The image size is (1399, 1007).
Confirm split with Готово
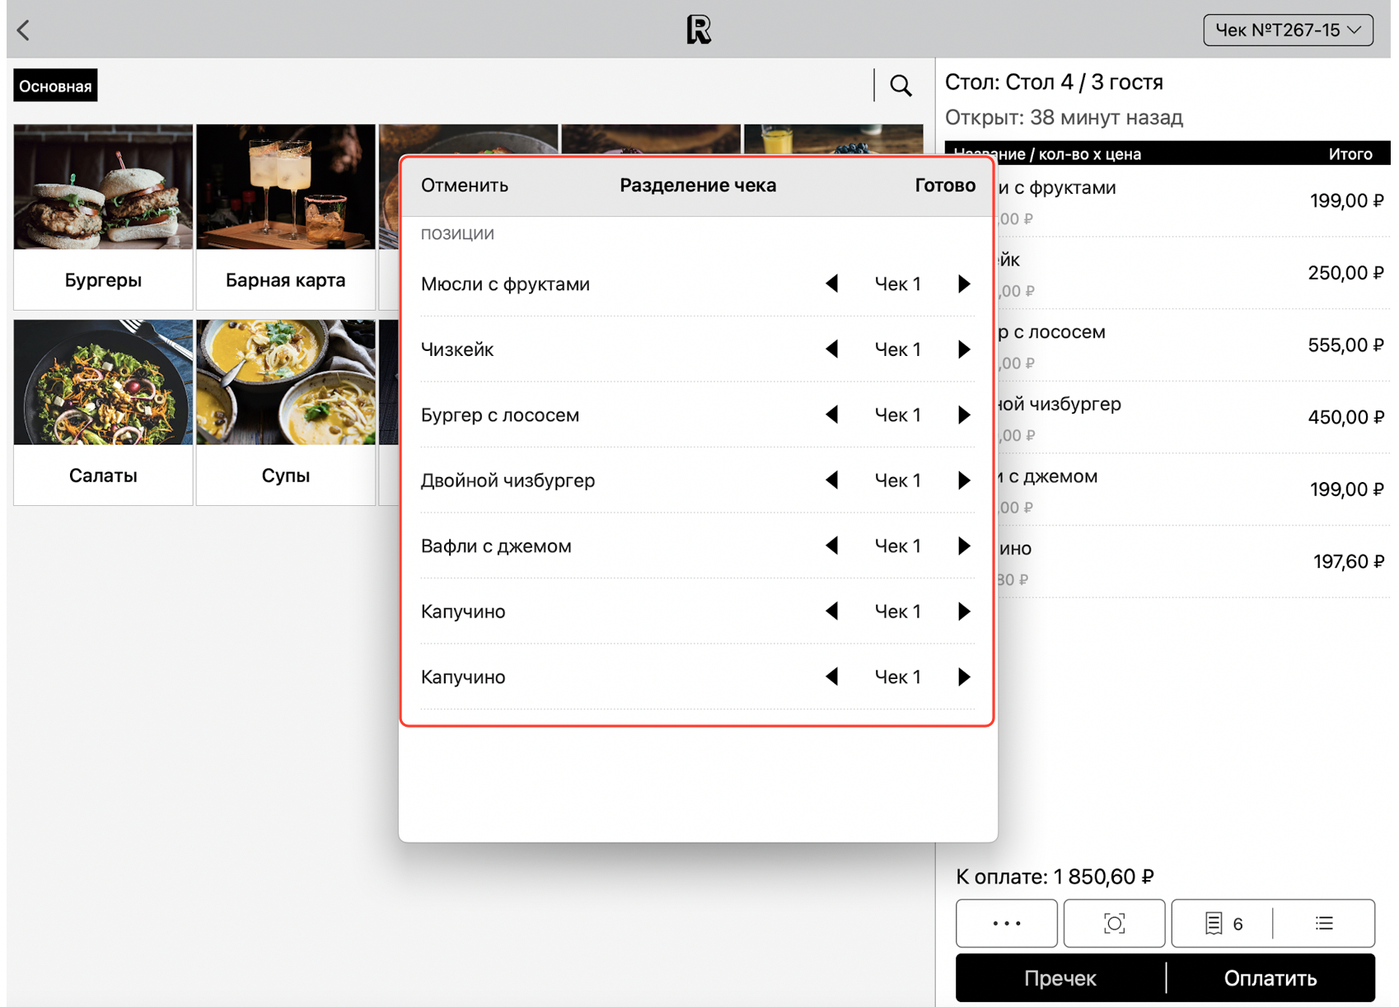[944, 185]
